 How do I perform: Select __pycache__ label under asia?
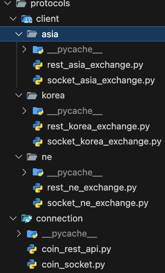coord(75,50)
